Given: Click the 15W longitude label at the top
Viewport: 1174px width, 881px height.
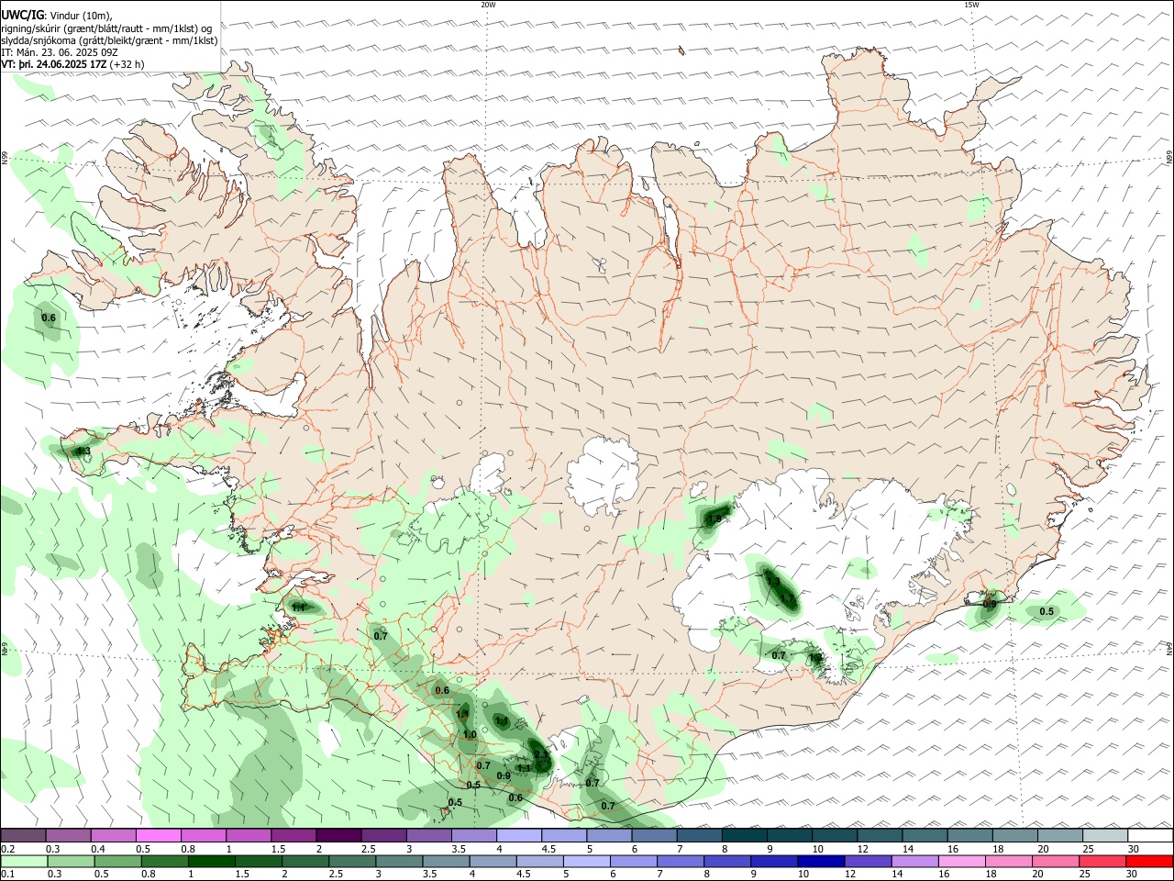Looking at the screenshot, I should [971, 5].
